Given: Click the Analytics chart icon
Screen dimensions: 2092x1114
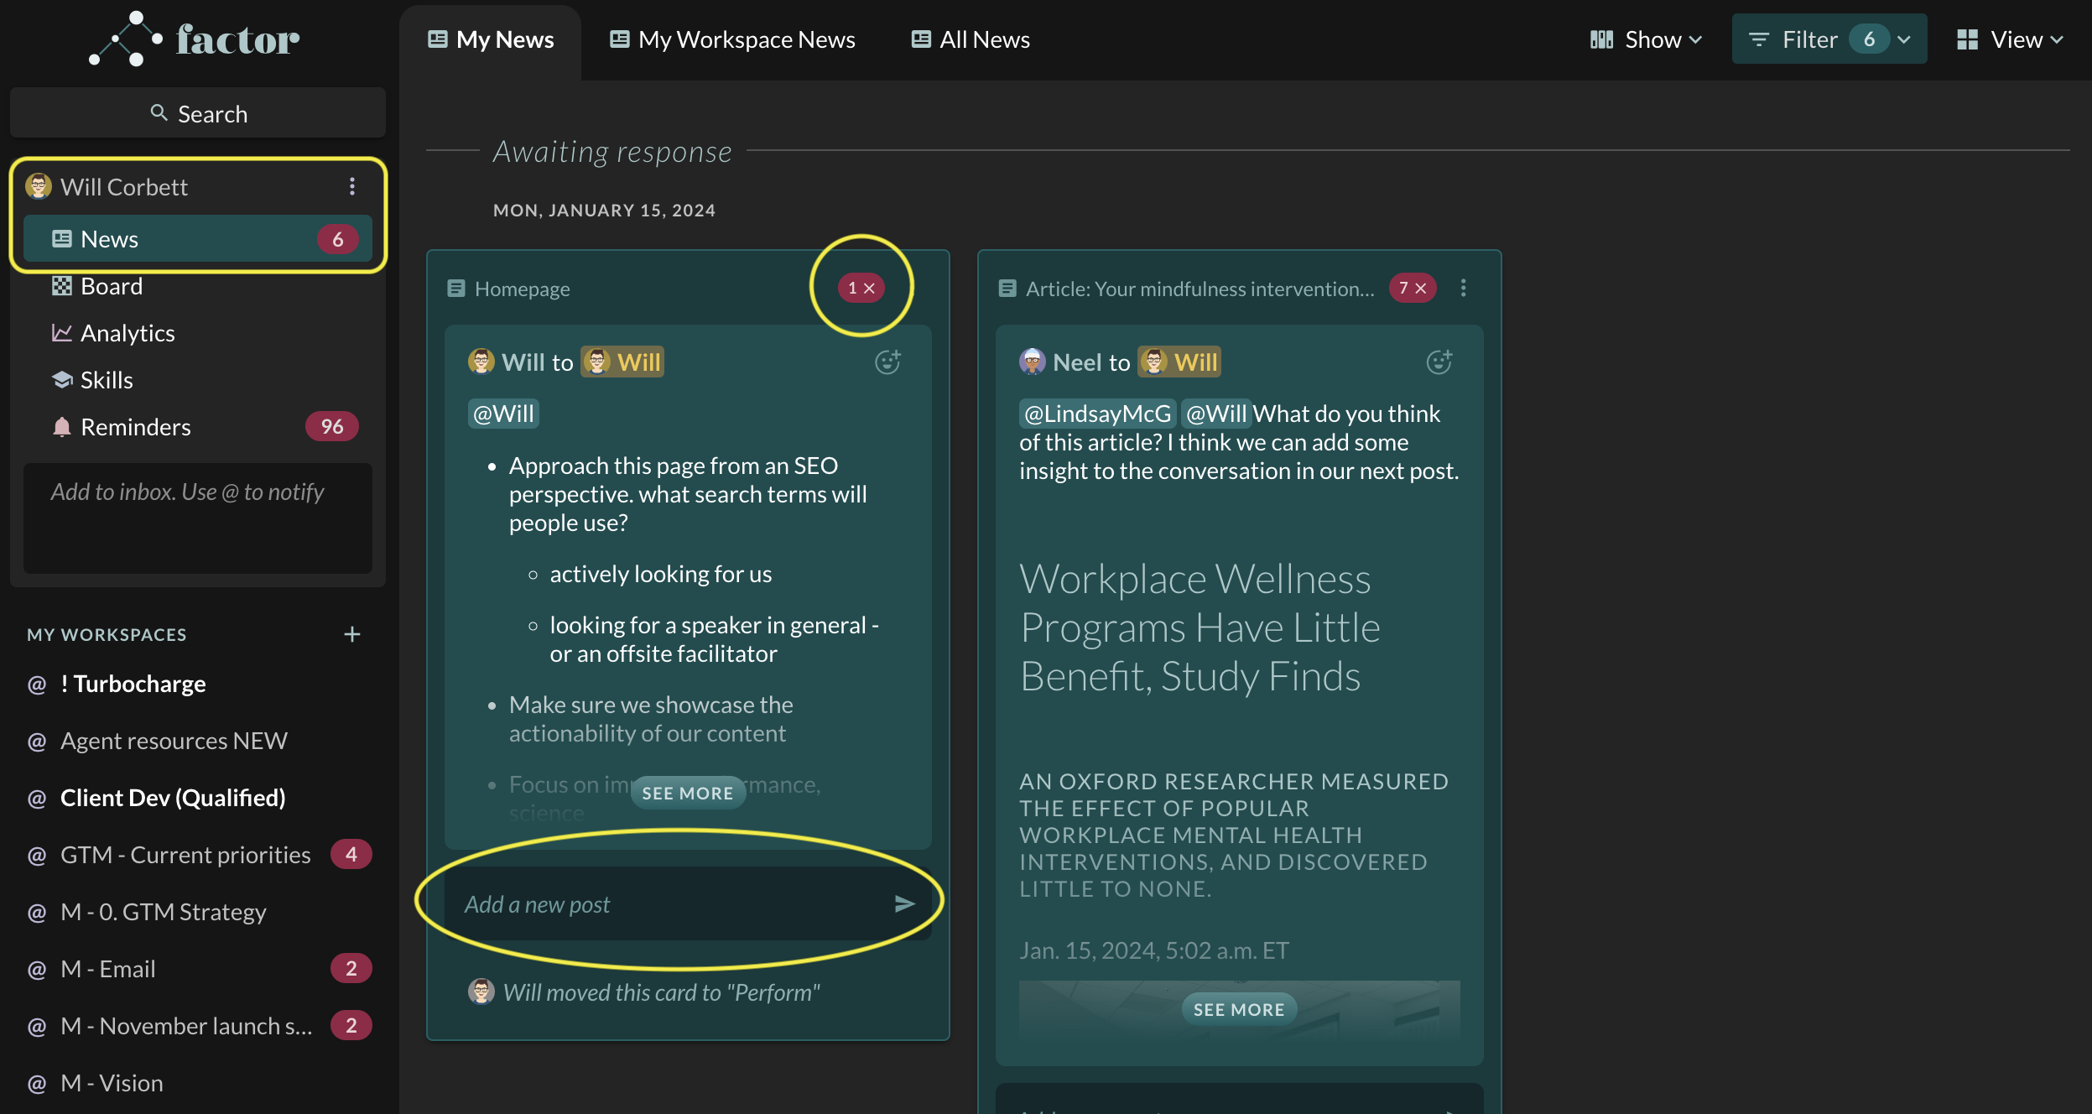Looking at the screenshot, I should (x=61, y=333).
